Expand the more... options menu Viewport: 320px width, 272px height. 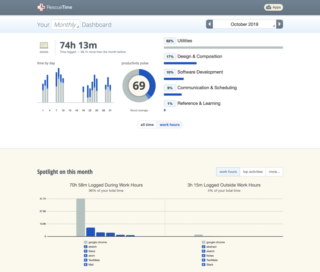point(274,172)
